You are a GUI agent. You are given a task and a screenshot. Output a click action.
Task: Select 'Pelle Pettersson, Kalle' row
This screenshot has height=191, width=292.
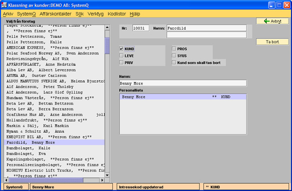click(55, 42)
